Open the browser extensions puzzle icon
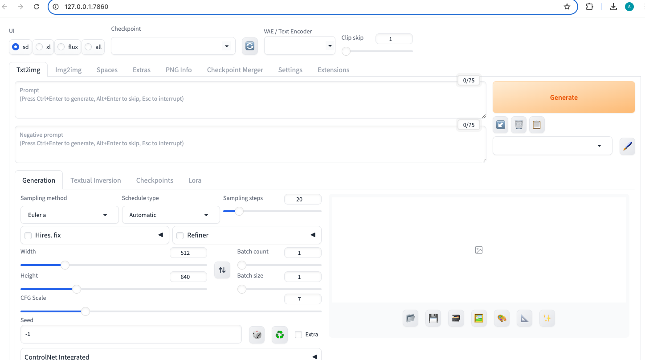 589,7
